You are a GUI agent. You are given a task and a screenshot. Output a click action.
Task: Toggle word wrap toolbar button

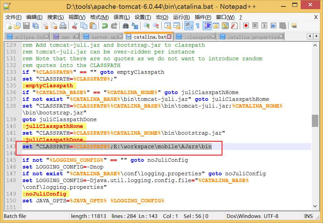pyautogui.click(x=189, y=26)
